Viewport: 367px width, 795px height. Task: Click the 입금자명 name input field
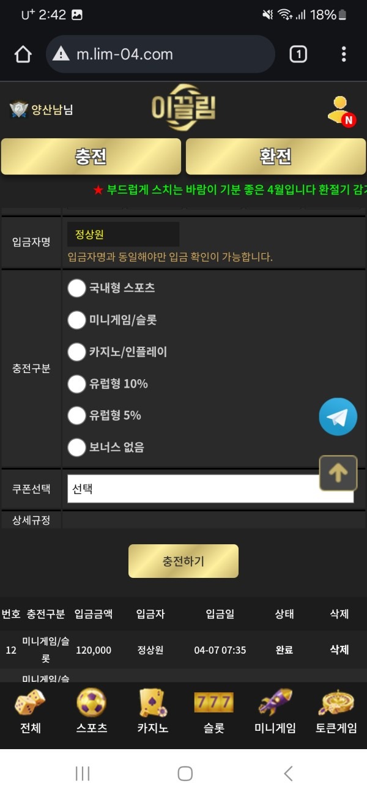122,234
